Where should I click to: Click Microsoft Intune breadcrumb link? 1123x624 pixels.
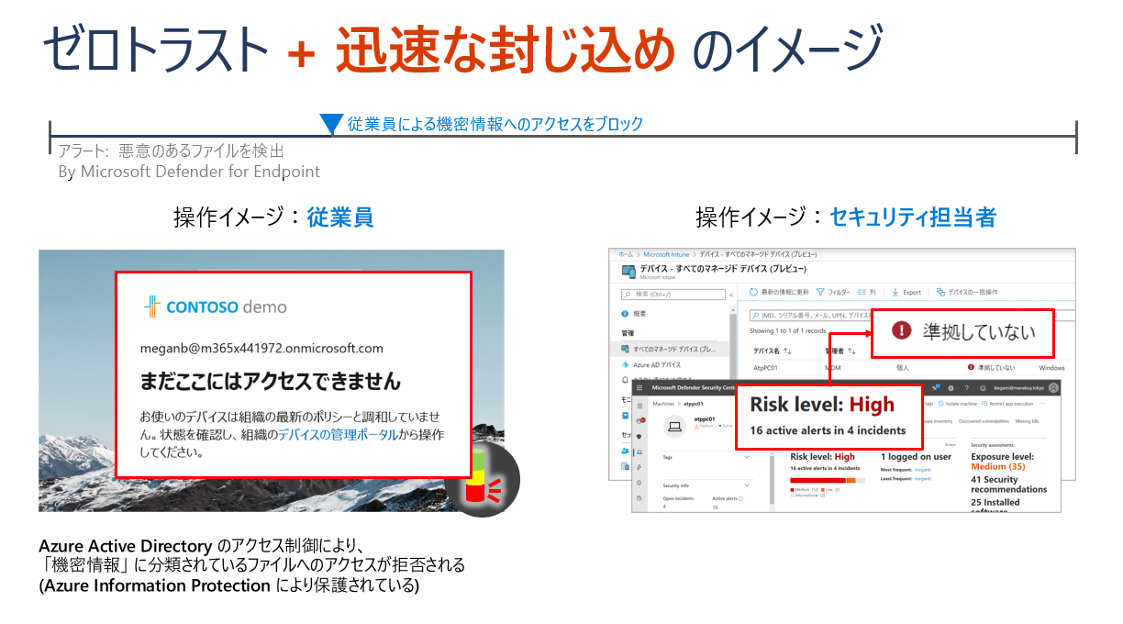tap(666, 254)
